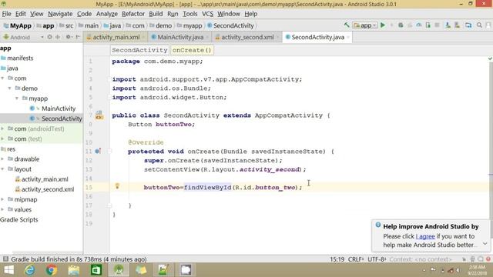Click volume icon in system tray
493x277 pixels.
(458, 270)
